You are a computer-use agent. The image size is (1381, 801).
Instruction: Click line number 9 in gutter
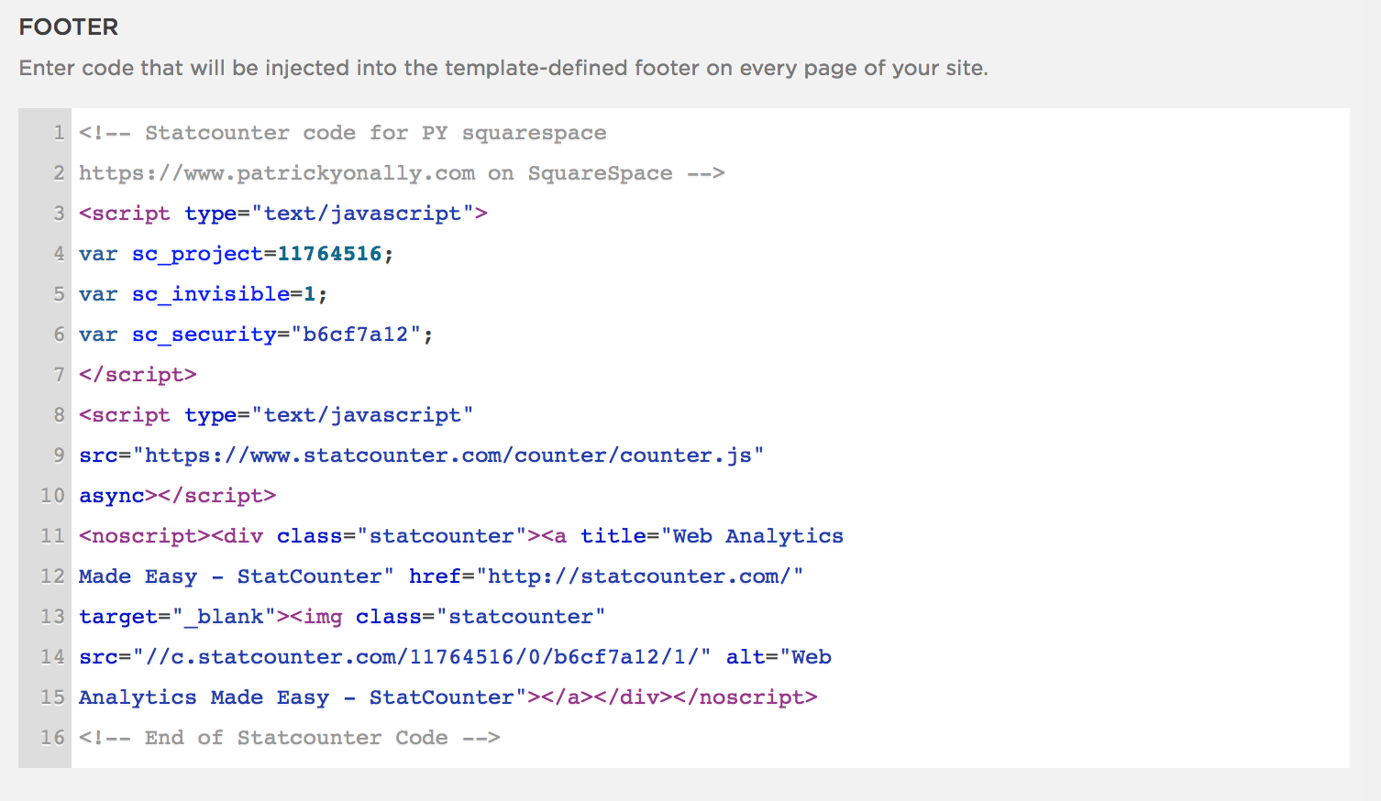59,455
